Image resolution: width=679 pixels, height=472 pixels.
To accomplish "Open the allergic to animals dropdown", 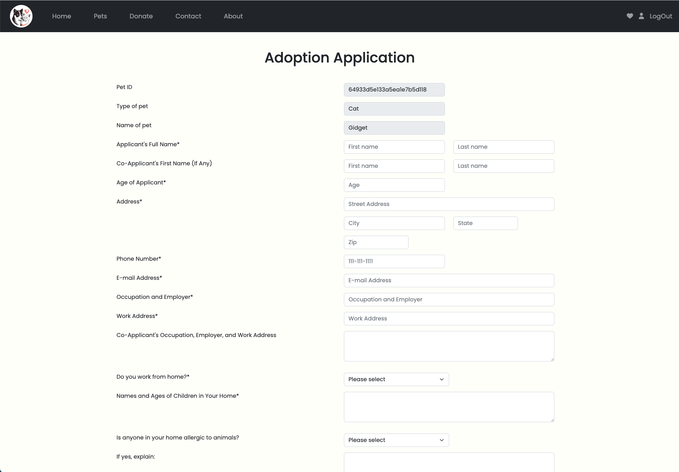I will pos(396,440).
